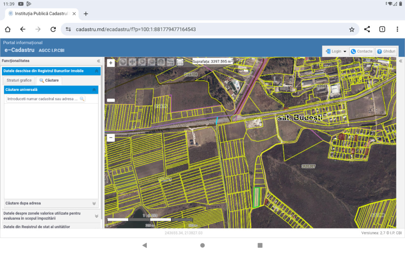Select the zoom-in magnifier map tool
Image resolution: width=405 pixels, height=253 pixels.
(x=142, y=62)
